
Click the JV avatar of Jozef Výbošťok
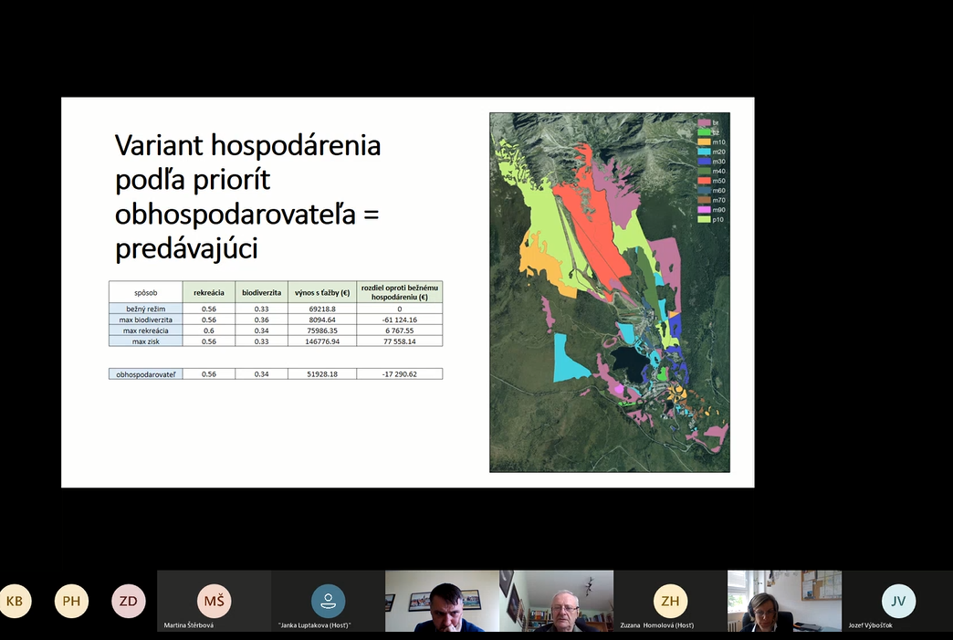click(898, 601)
